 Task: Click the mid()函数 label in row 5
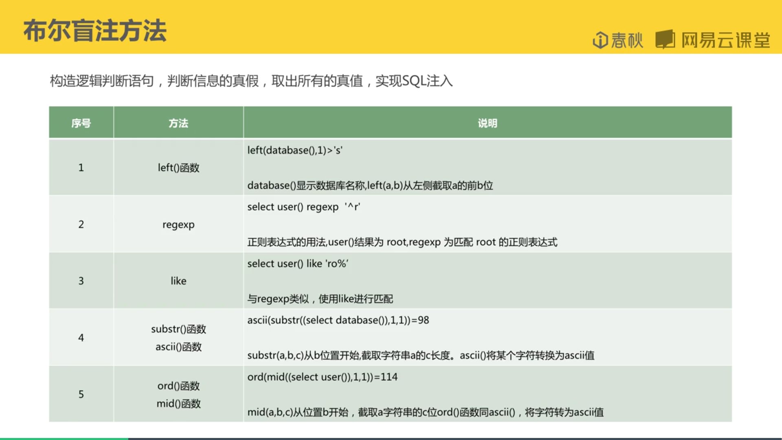(178, 404)
